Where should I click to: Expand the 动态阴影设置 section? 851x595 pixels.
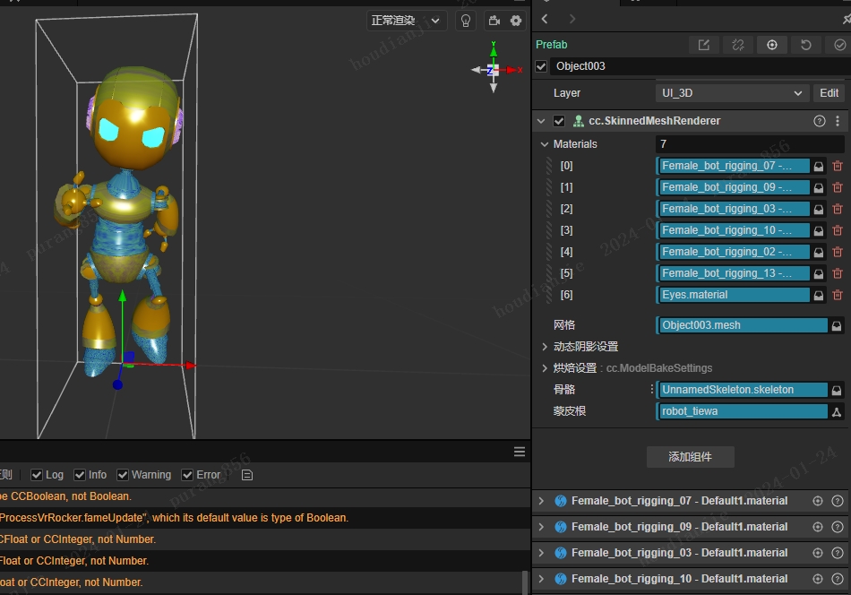click(x=545, y=347)
